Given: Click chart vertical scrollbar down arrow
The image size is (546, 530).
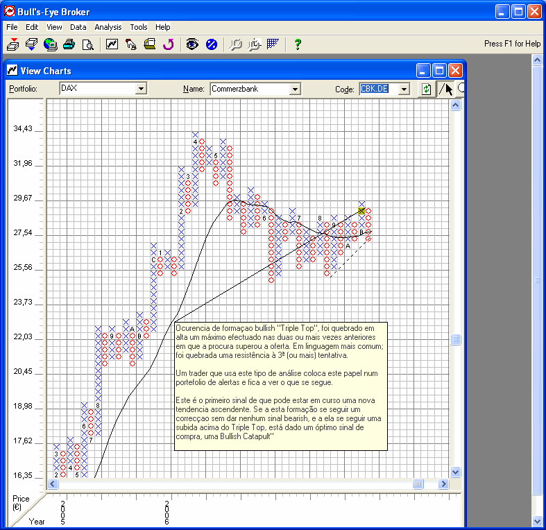Looking at the screenshot, I should pyautogui.click(x=456, y=472).
